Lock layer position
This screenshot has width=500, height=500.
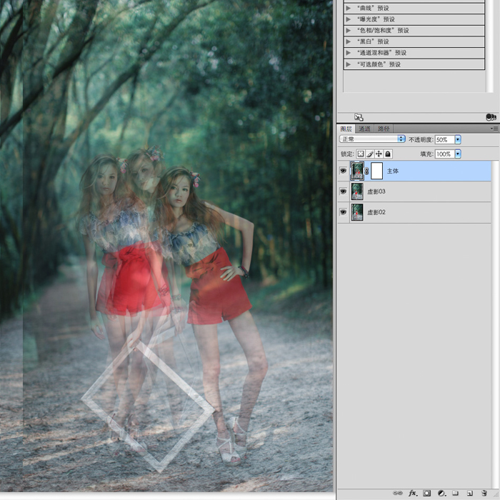pyautogui.click(x=379, y=154)
